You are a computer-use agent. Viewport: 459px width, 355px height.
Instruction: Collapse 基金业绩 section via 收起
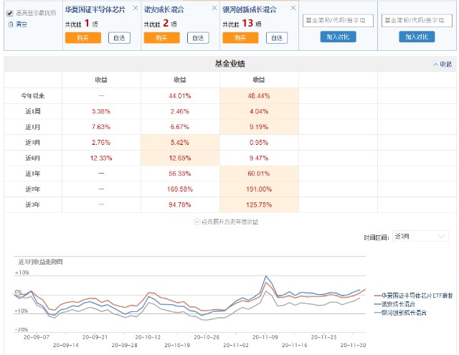pos(443,64)
